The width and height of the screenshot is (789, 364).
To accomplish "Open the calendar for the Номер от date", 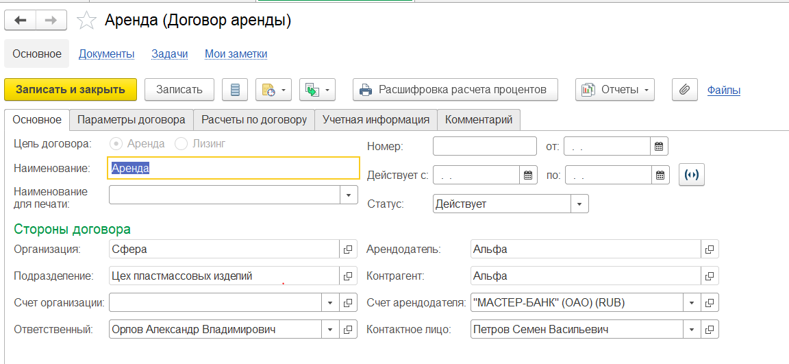I will [659, 147].
